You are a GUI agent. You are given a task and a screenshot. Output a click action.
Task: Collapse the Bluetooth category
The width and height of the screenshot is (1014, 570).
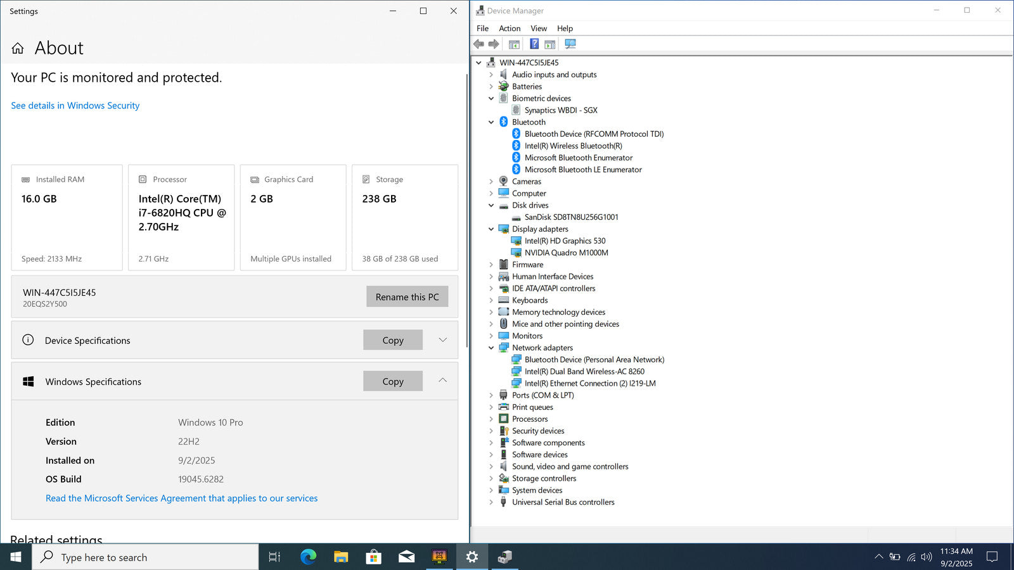[491, 122]
